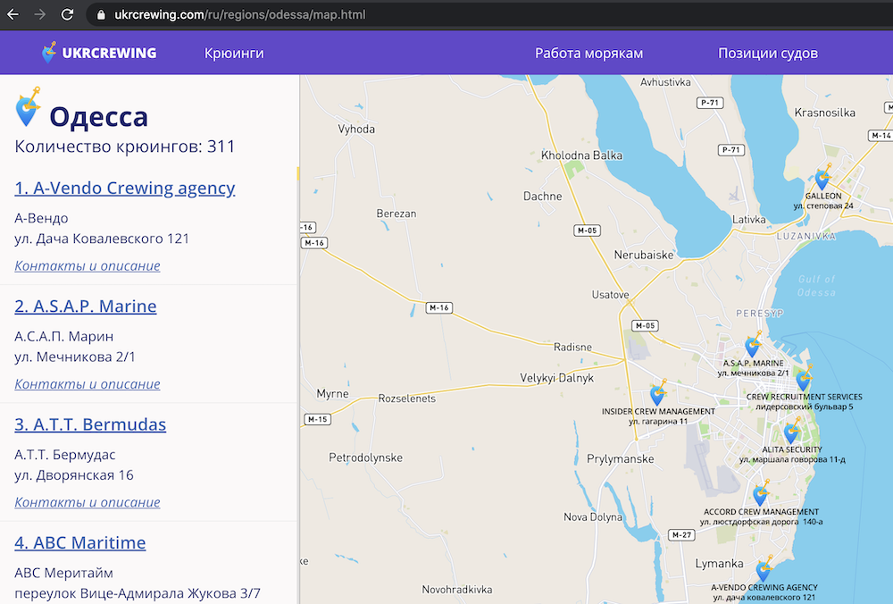Click the lock icon in address bar
The width and height of the screenshot is (893, 604).
(x=101, y=15)
